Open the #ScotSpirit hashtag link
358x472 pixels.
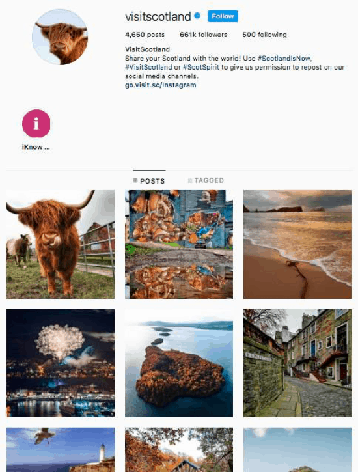[x=201, y=67]
